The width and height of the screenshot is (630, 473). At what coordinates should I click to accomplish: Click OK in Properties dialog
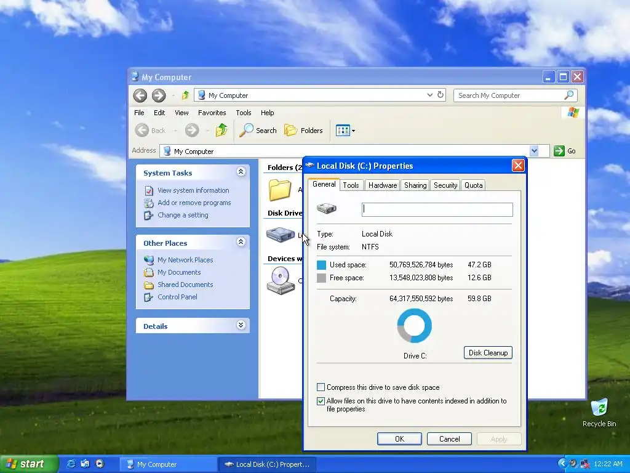point(399,439)
